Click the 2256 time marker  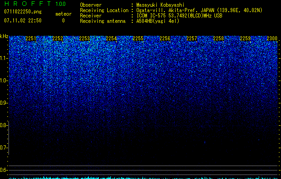[x=165, y=38]
